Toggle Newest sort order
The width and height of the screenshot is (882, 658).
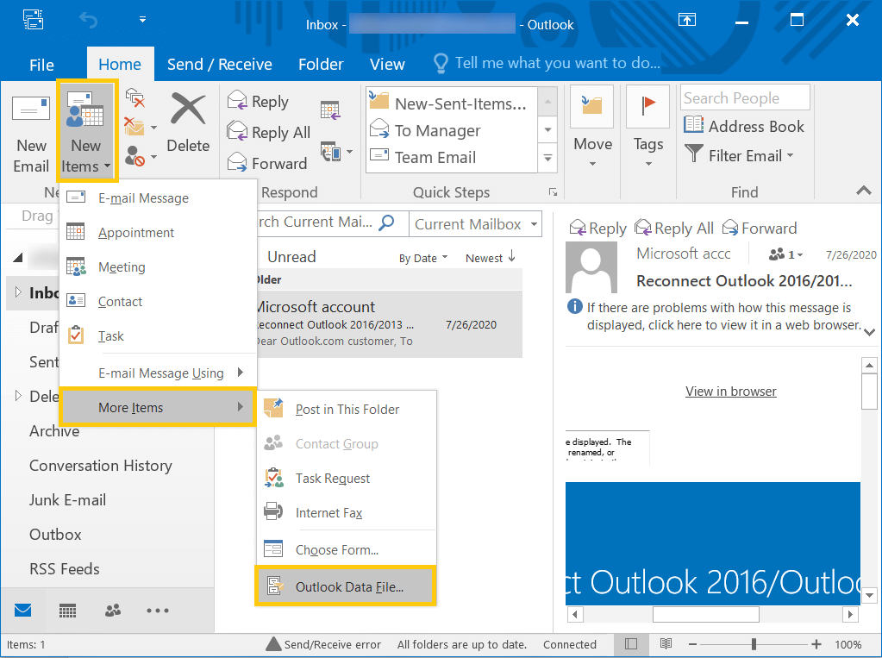(490, 257)
